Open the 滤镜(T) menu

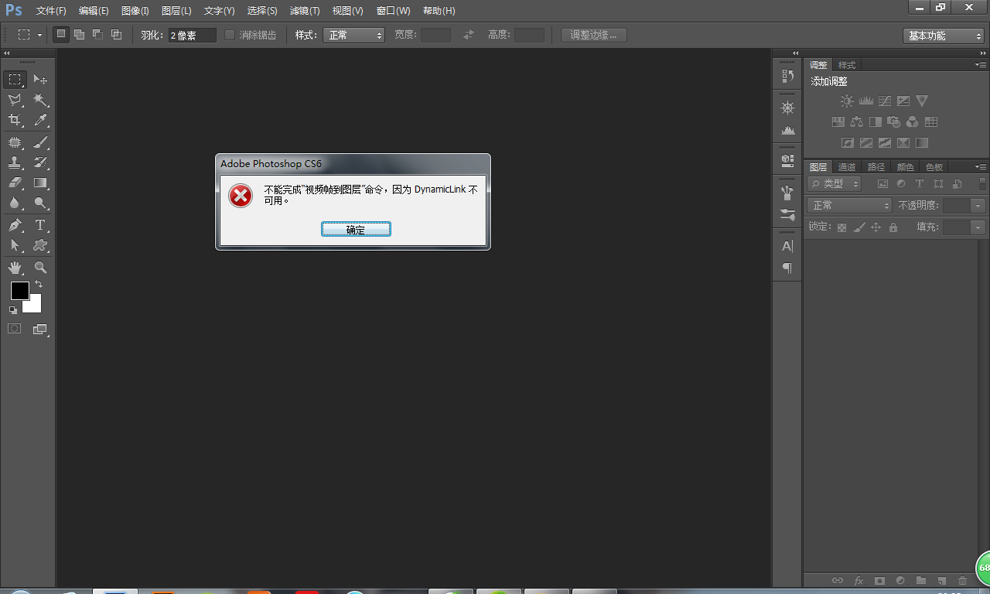[x=305, y=11]
